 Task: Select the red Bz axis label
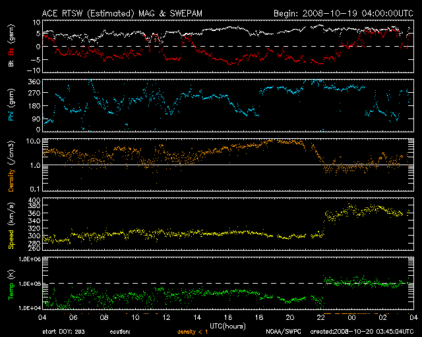point(11,50)
